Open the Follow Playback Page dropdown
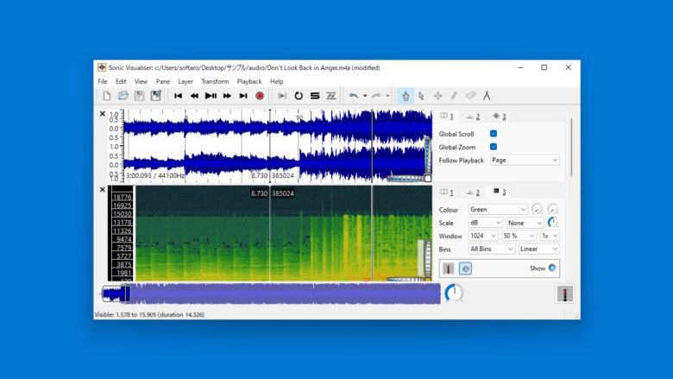673x379 pixels. pyautogui.click(x=525, y=160)
